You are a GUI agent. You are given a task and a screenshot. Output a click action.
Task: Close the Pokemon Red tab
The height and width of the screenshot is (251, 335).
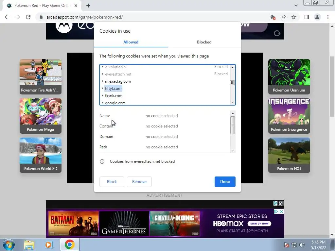(x=76, y=6)
